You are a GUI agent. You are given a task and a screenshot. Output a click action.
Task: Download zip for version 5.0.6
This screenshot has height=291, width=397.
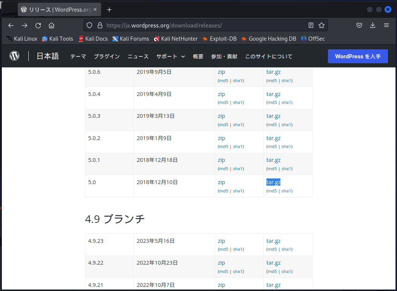point(221,72)
